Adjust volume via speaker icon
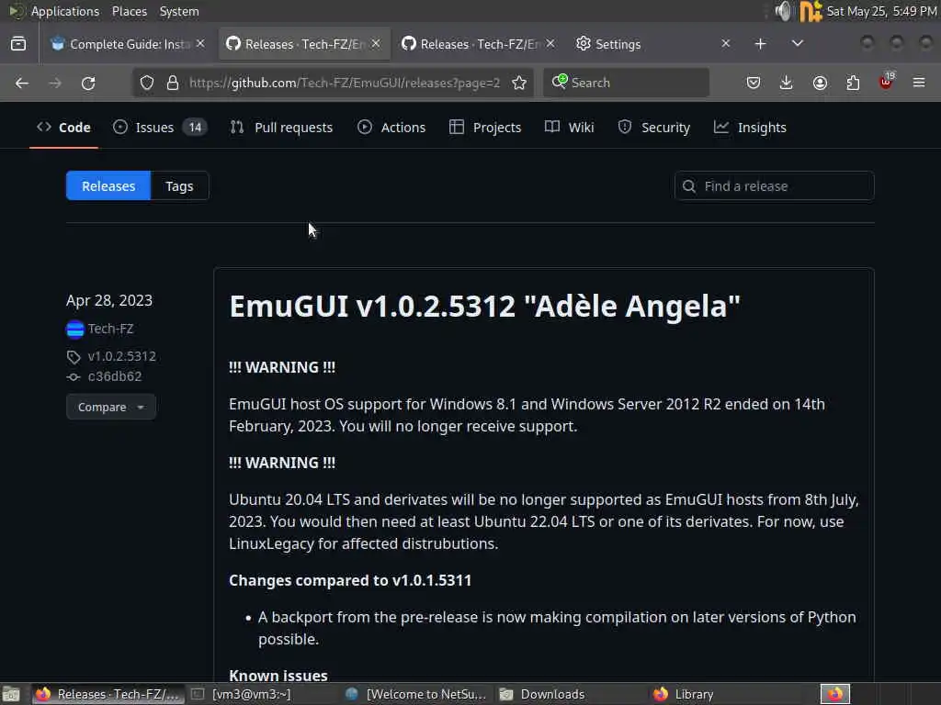Image resolution: width=941 pixels, height=705 pixels. point(783,11)
